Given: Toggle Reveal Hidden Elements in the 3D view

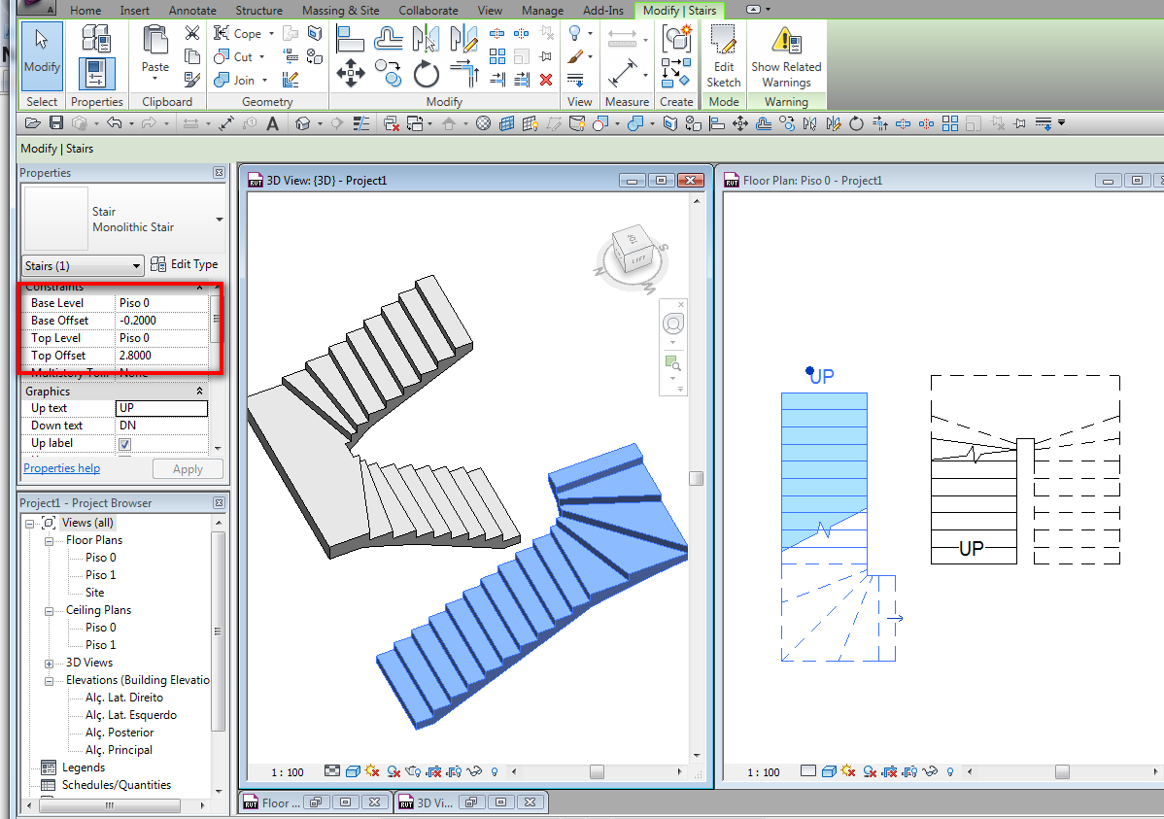Looking at the screenshot, I should (495, 771).
